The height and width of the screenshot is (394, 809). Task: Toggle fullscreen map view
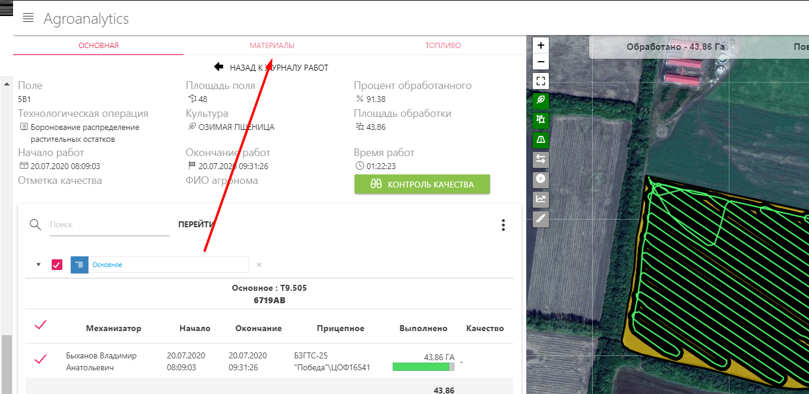click(x=541, y=81)
